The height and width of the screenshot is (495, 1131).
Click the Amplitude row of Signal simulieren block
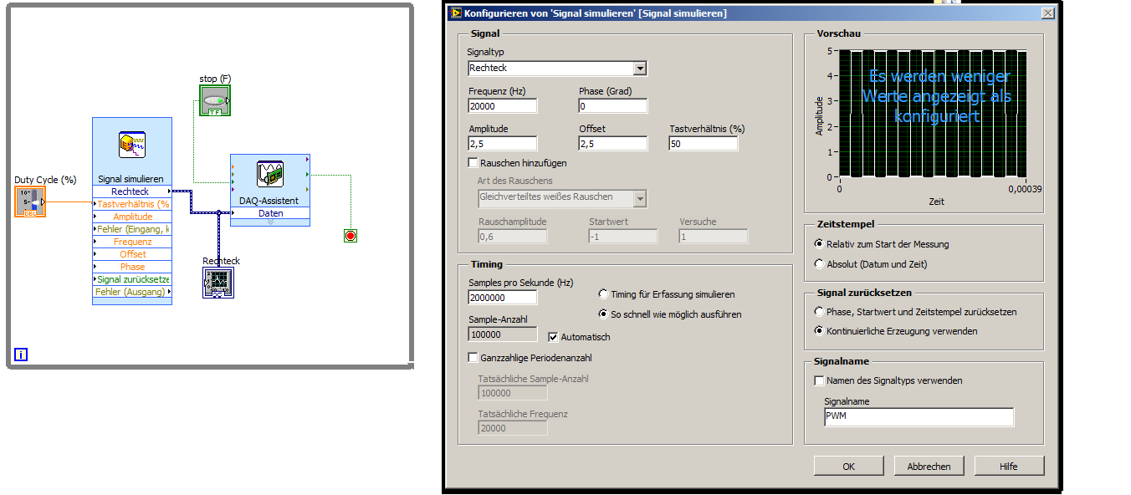pyautogui.click(x=132, y=217)
